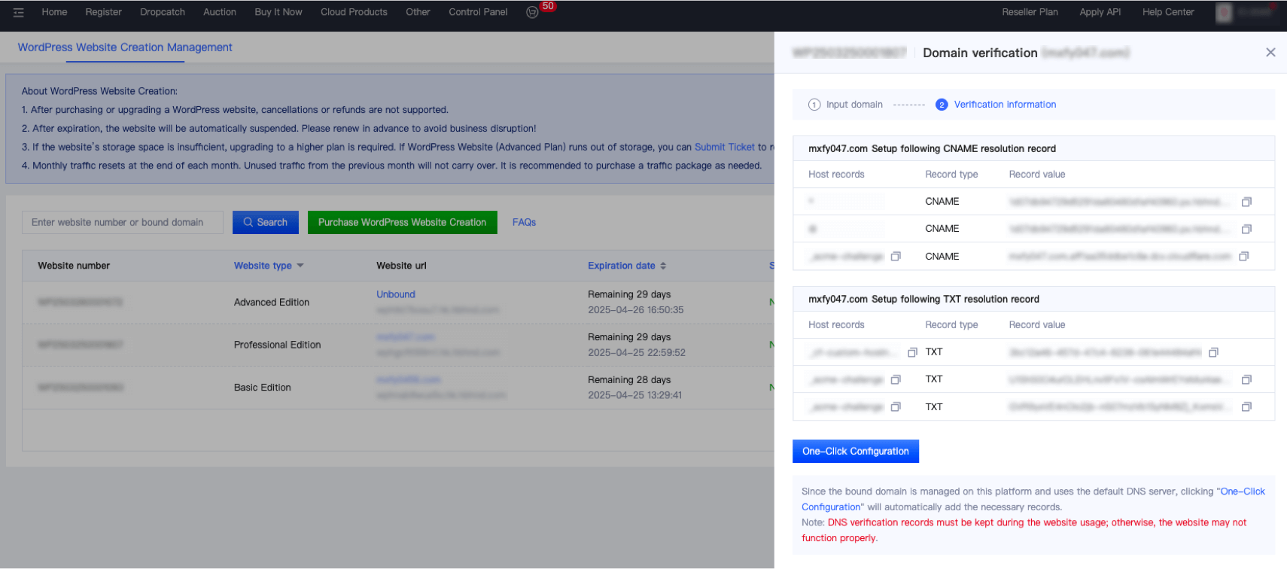The width and height of the screenshot is (1287, 569).
Task: Focus the website number search field
Action: (x=123, y=223)
